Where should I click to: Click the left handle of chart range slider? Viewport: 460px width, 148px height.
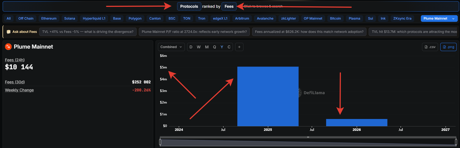pyautogui.click(x=160, y=142)
